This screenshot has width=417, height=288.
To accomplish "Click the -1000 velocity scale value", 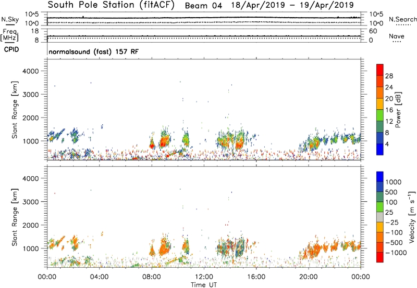I will pyautogui.click(x=396, y=253).
